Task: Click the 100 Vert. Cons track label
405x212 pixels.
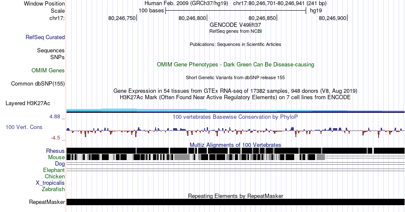Action: [24, 127]
